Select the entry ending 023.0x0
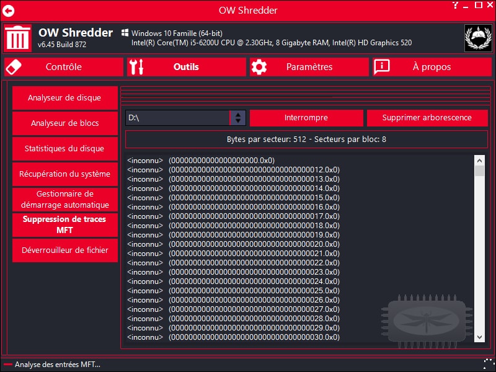496x372 pixels. click(x=234, y=272)
